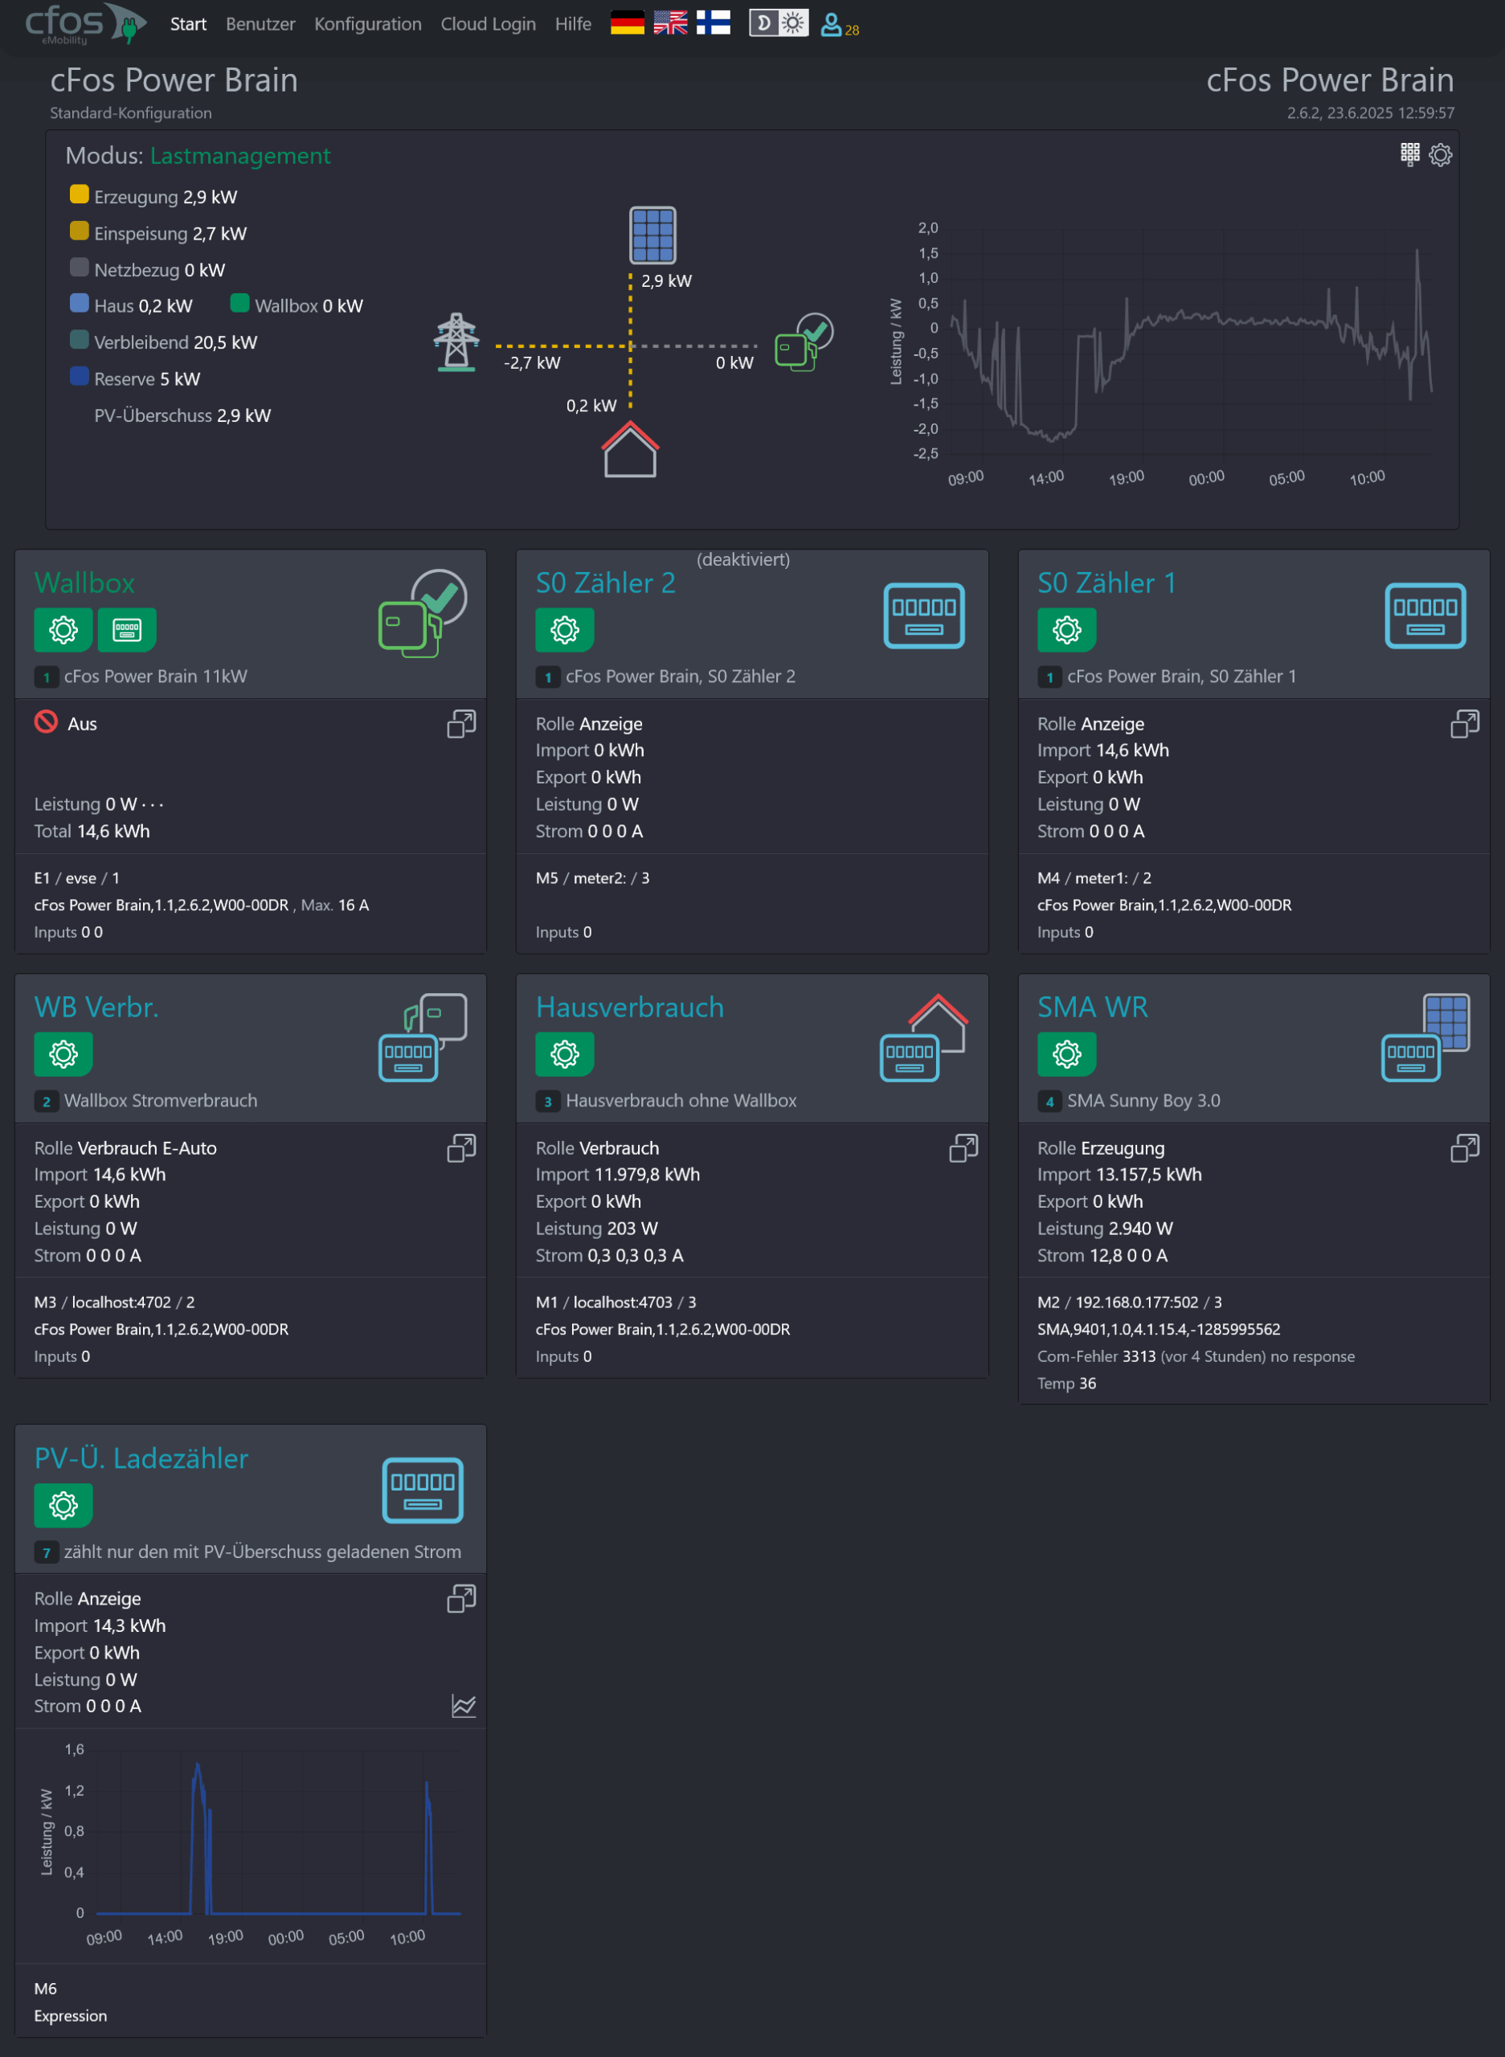
Task: Expand the S0 Zähler 1 tile details
Action: (1464, 724)
